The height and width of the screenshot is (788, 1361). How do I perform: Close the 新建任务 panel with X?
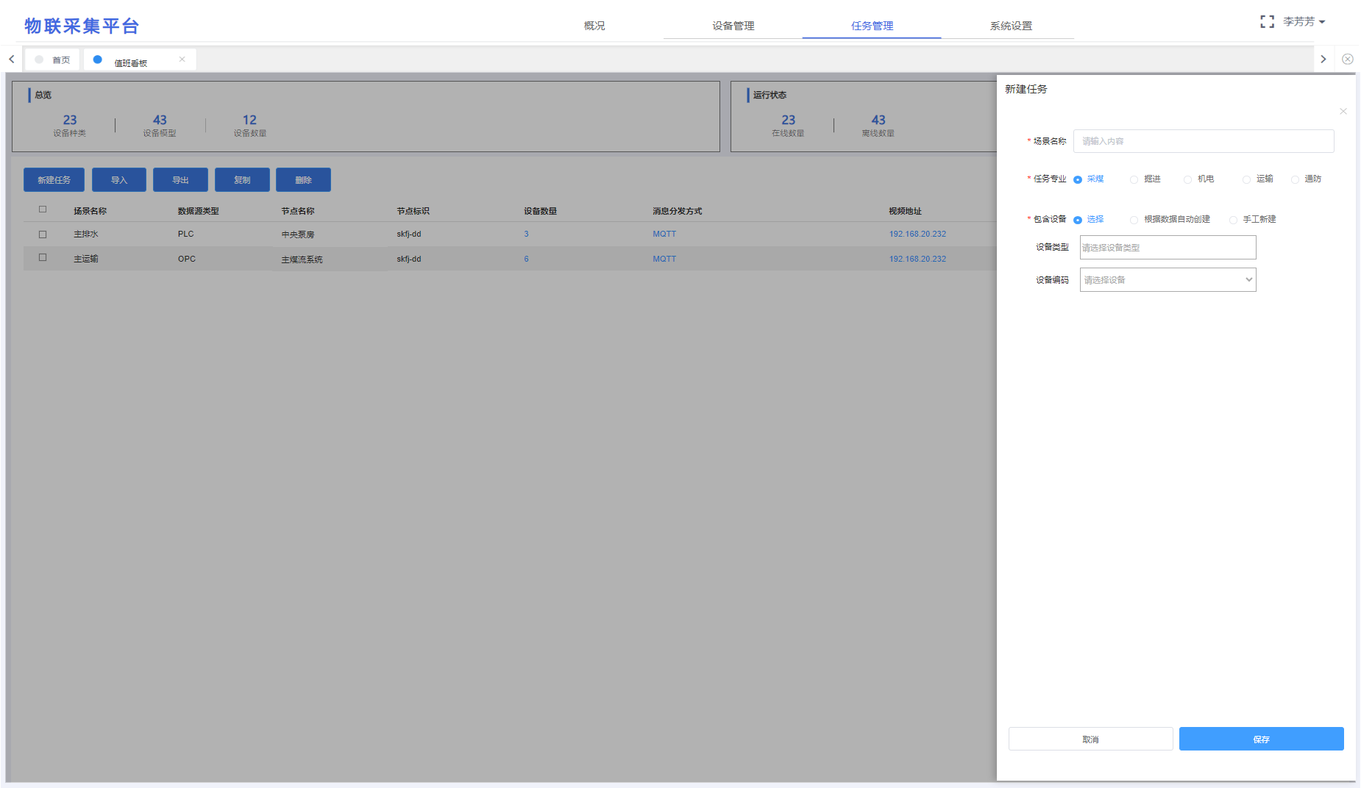pos(1343,112)
